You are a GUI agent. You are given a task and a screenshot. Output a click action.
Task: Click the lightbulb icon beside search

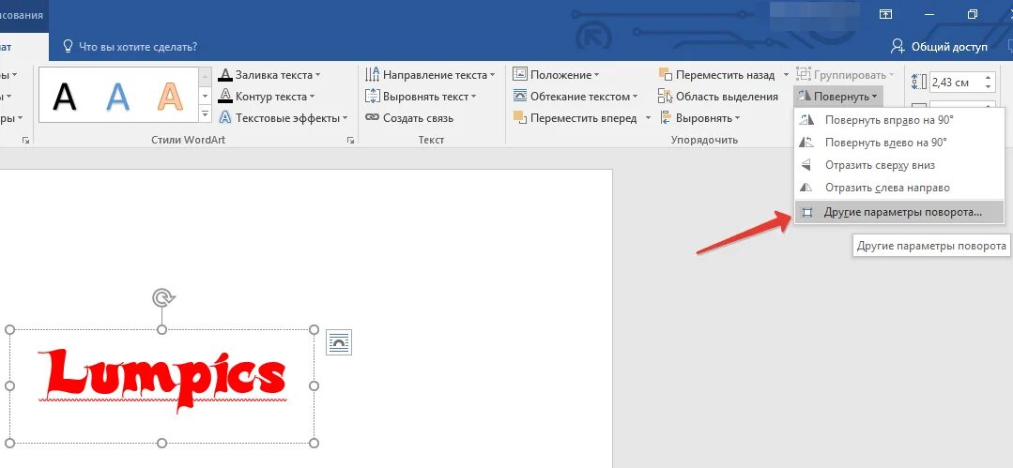click(x=68, y=47)
